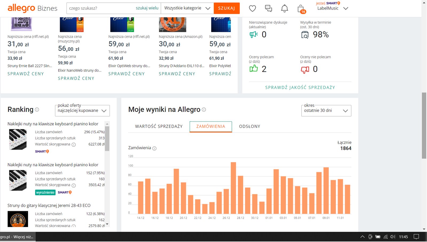The image size is (427, 242).
Task: Open the favorites heart icon
Action: (x=252, y=9)
